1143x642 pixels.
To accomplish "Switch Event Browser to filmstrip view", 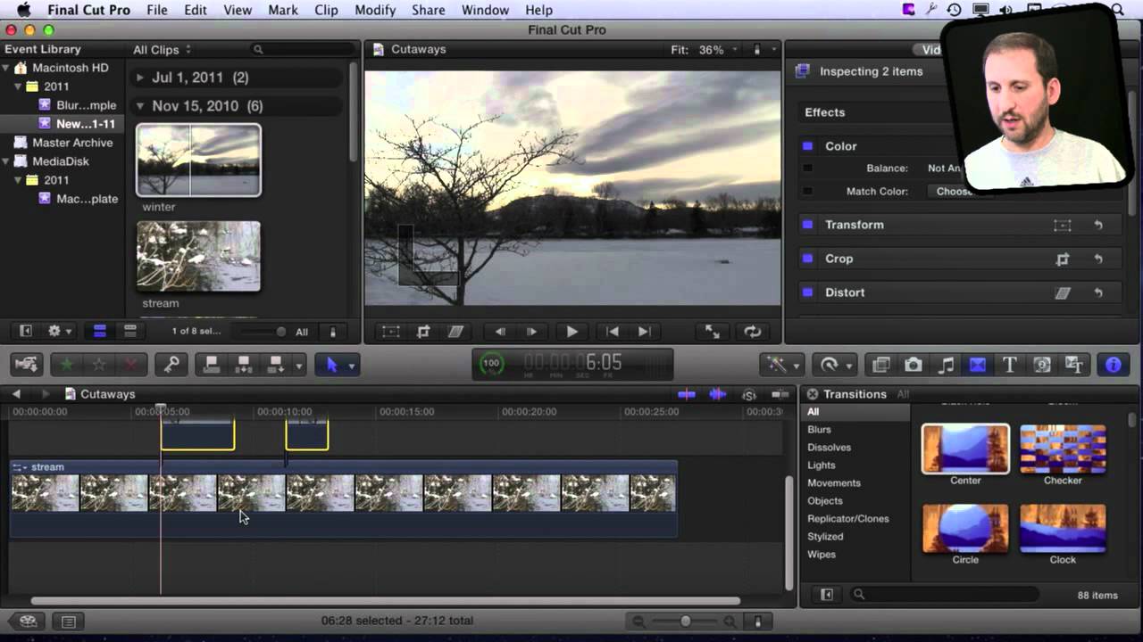I will [99, 332].
